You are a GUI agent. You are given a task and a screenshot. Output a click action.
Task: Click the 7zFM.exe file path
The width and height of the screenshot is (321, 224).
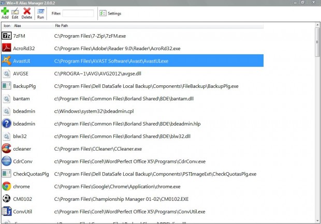(x=90, y=36)
